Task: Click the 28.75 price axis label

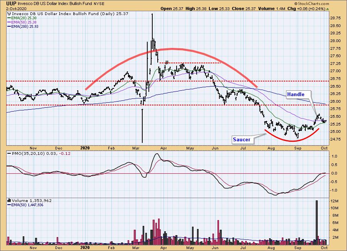Action: click(335, 18)
